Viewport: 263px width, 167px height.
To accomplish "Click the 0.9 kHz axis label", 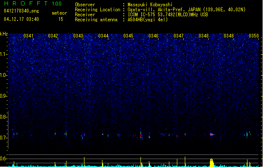I will 4,96.
